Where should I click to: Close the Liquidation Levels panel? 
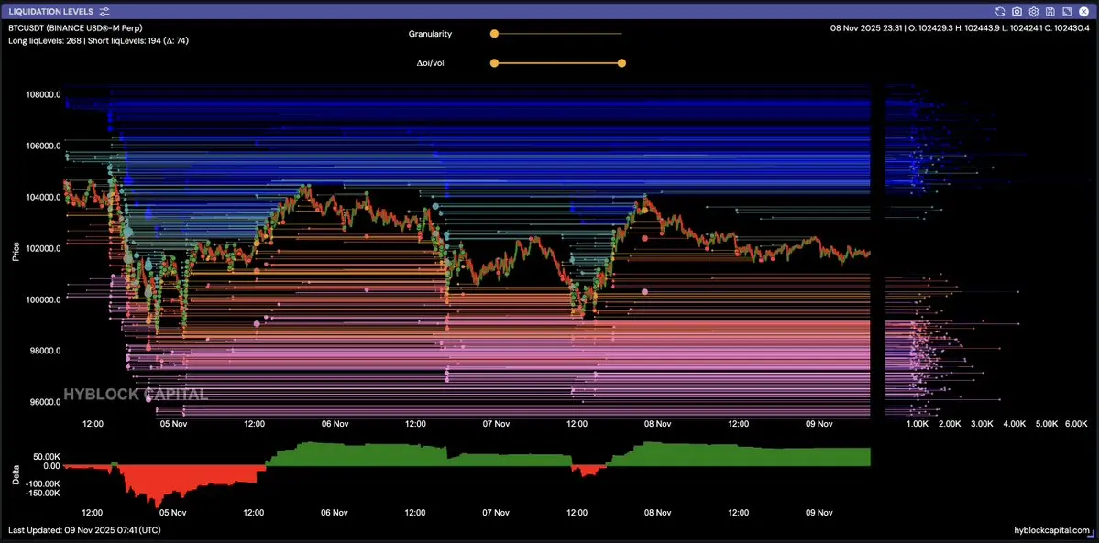click(x=1083, y=11)
